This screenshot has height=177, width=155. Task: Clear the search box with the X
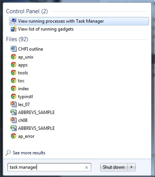tap(86, 167)
